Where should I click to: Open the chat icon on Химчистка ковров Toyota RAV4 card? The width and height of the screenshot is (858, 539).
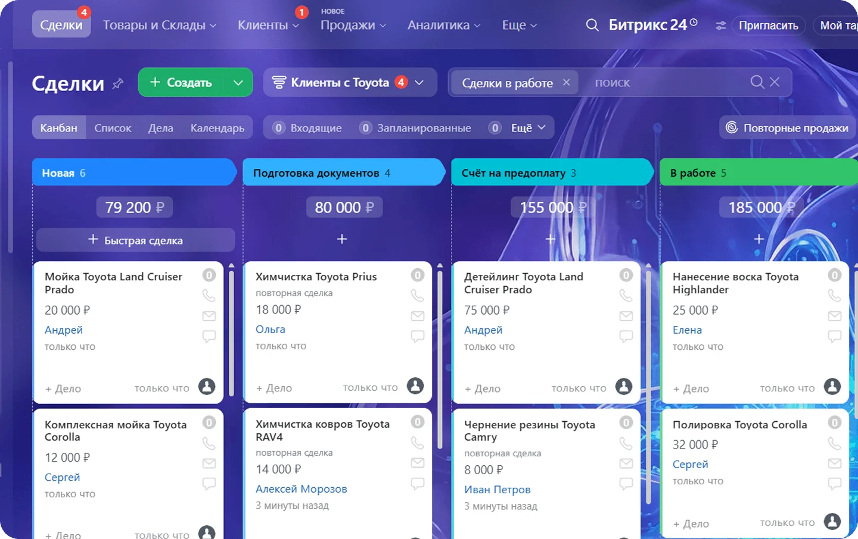(418, 483)
